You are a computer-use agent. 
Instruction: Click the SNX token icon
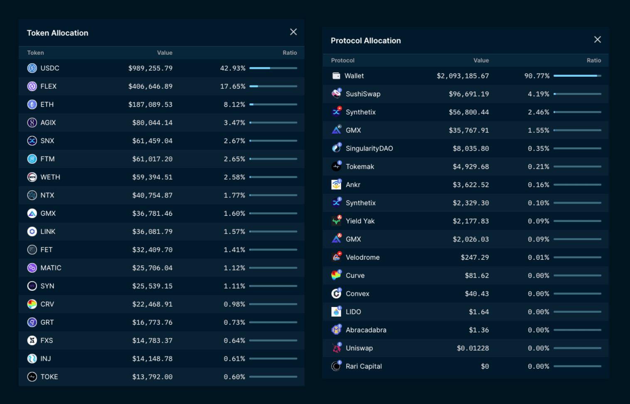pos(32,141)
